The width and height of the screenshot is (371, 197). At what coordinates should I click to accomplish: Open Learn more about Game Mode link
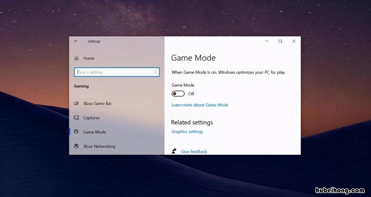[x=200, y=105]
